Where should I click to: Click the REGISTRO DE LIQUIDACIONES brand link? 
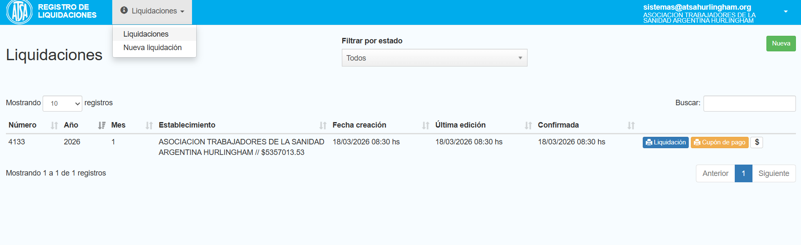click(67, 11)
